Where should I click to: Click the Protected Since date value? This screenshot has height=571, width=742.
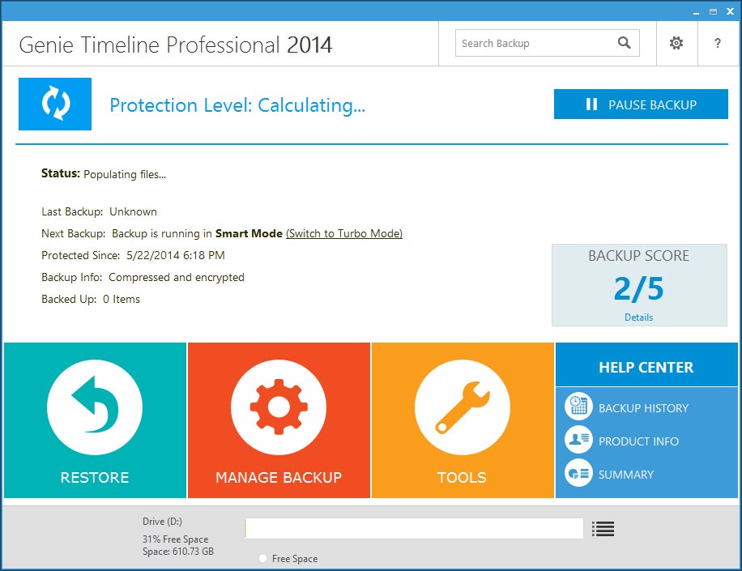176,255
